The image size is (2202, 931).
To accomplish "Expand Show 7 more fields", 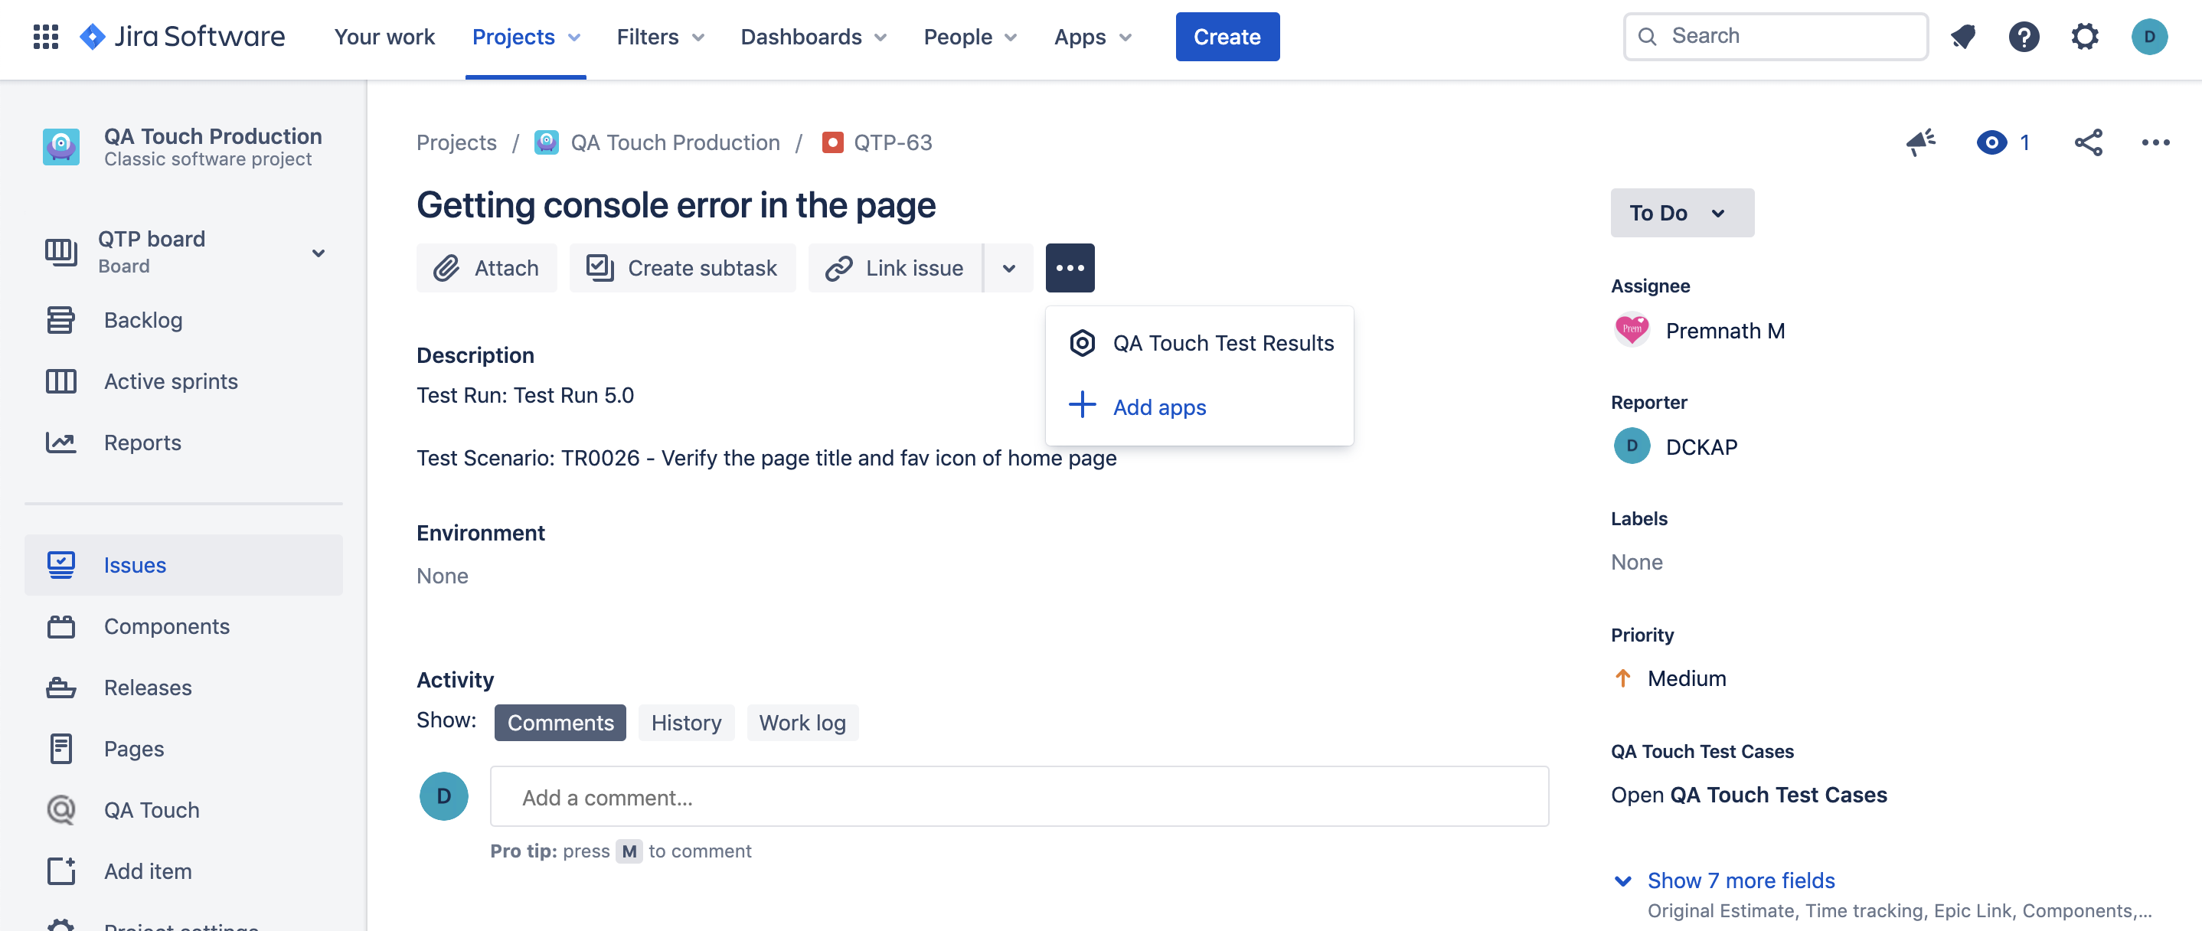I will pos(1740,880).
